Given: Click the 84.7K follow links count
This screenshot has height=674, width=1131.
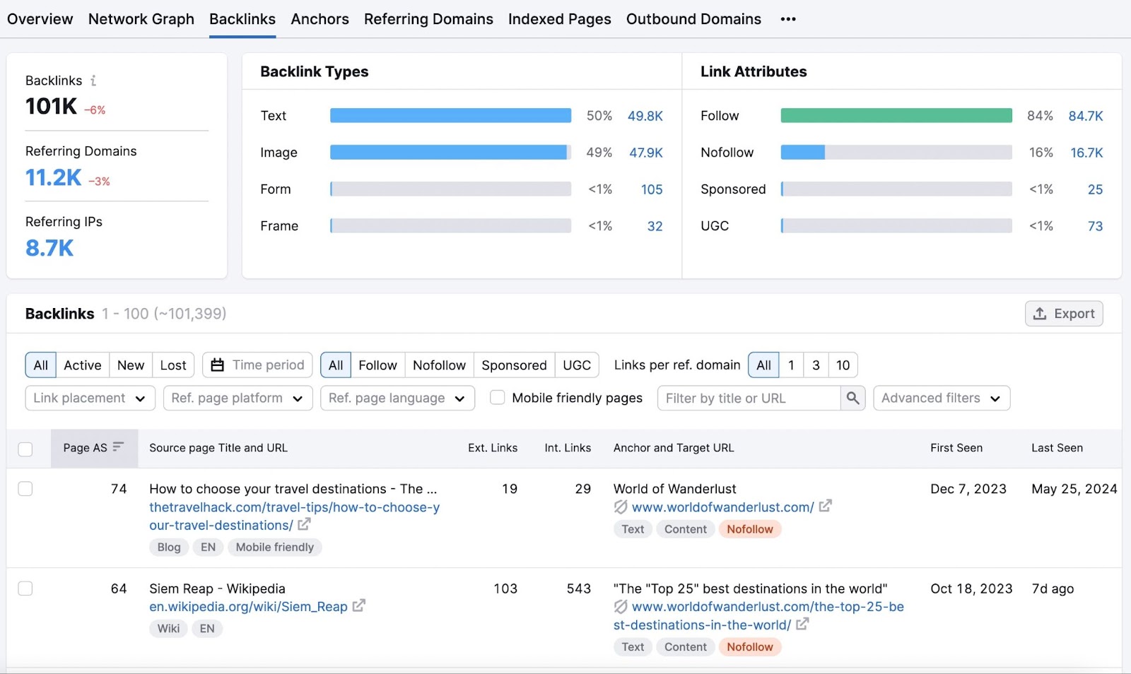Looking at the screenshot, I should coord(1086,116).
